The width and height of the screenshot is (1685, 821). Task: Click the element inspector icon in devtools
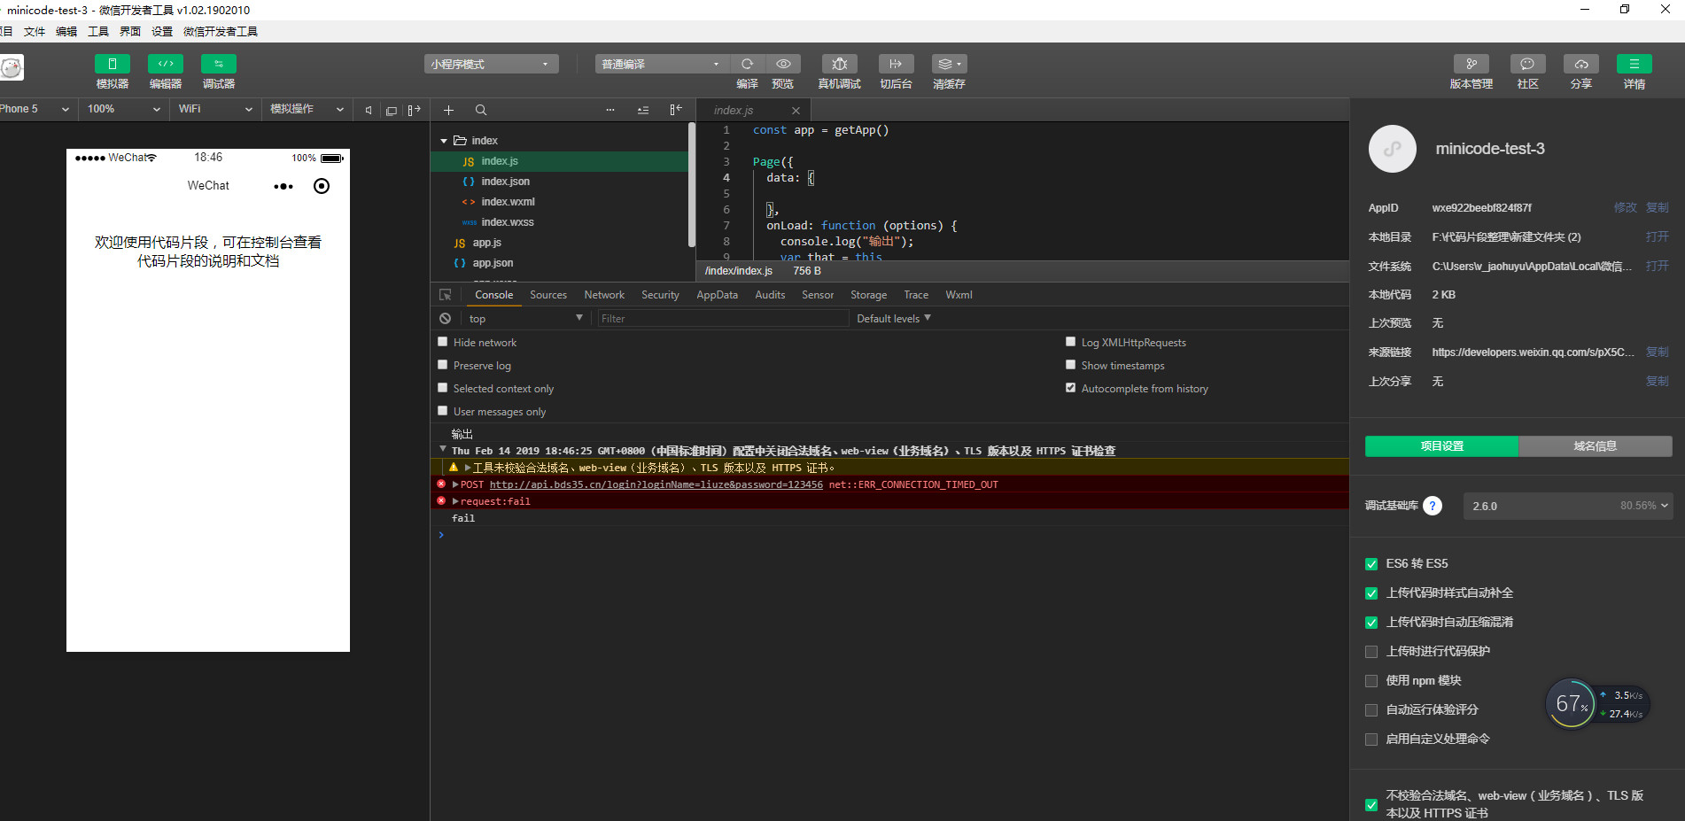pyautogui.click(x=446, y=295)
